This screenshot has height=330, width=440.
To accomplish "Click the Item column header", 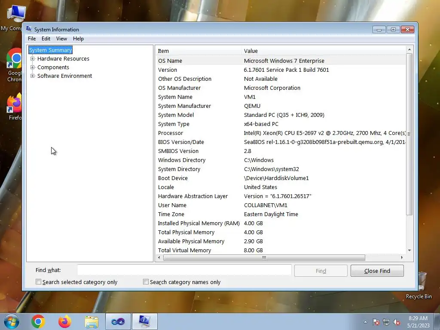I will (198, 51).
